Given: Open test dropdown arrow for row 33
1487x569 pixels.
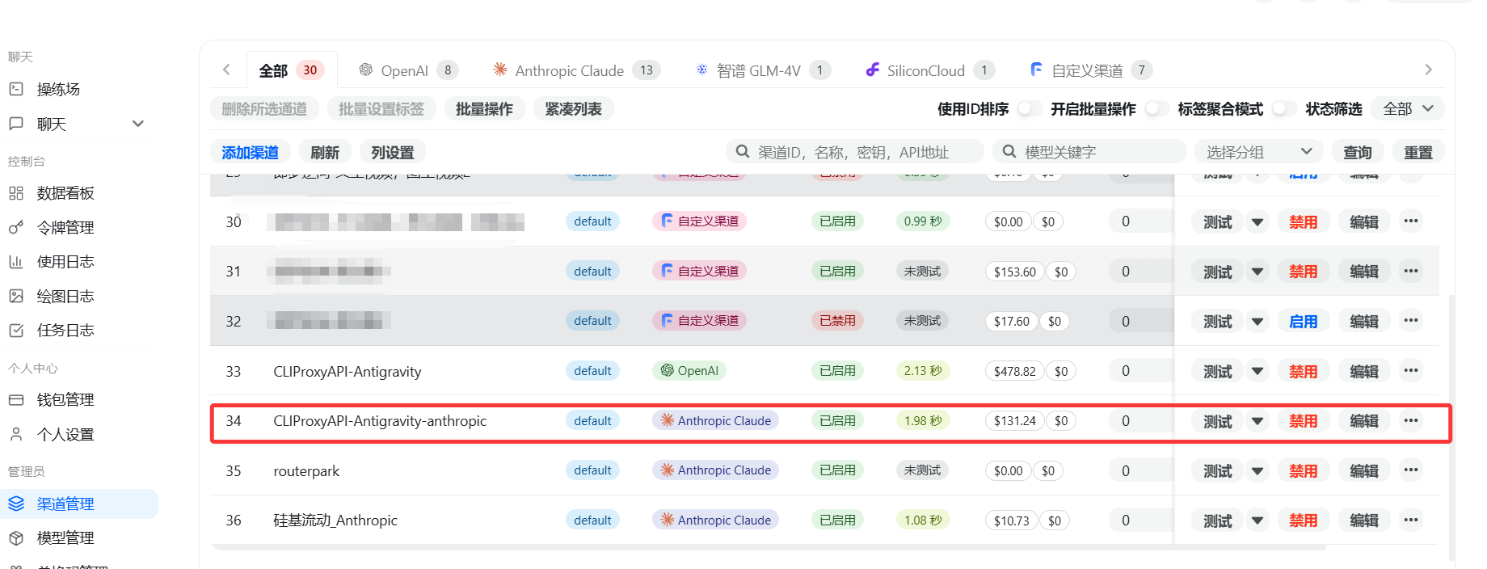Looking at the screenshot, I should click(x=1257, y=371).
